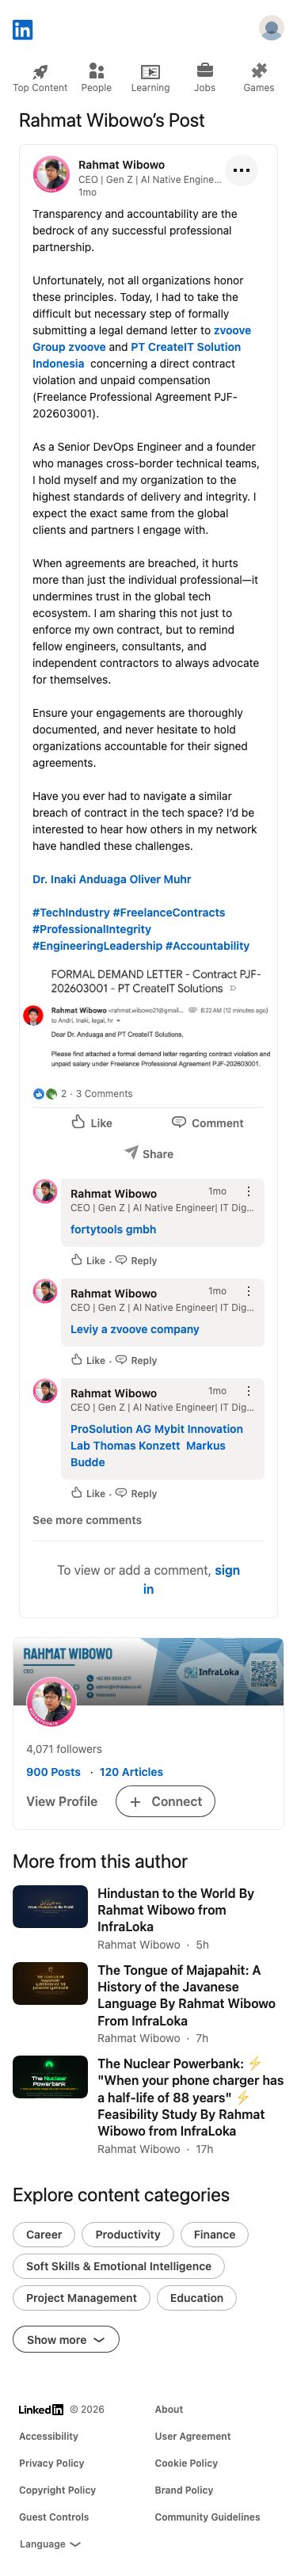Open options on fortytools gmbh comment
This screenshot has height=2576, width=297.
[249, 1191]
